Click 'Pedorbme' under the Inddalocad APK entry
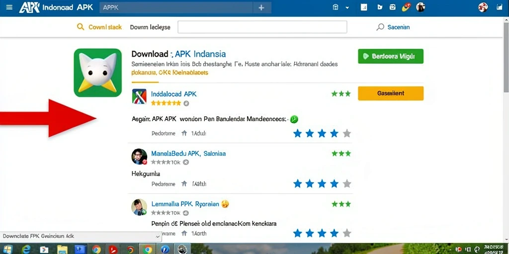This screenshot has height=254, width=509. 163,133
